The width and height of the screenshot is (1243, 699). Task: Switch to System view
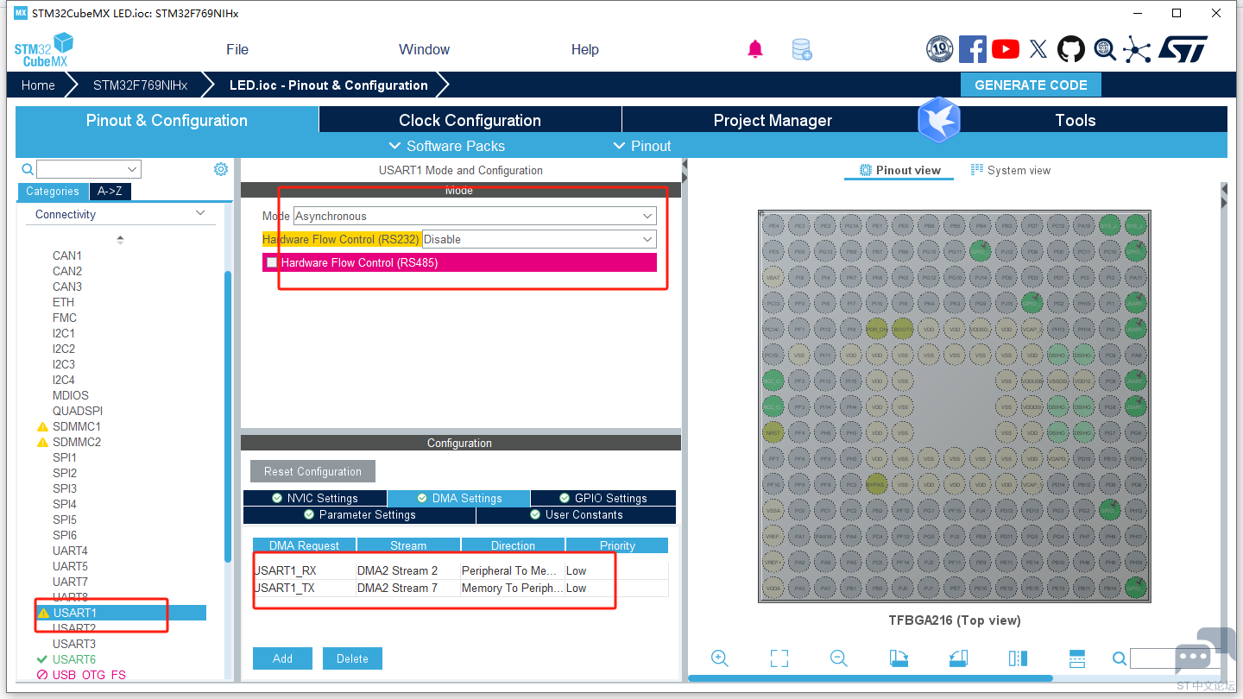coord(1011,170)
